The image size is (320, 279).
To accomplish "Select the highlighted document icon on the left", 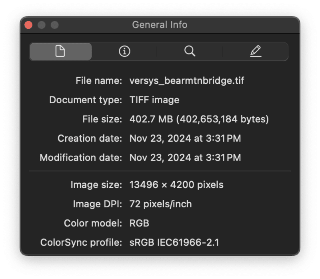I will click(60, 51).
